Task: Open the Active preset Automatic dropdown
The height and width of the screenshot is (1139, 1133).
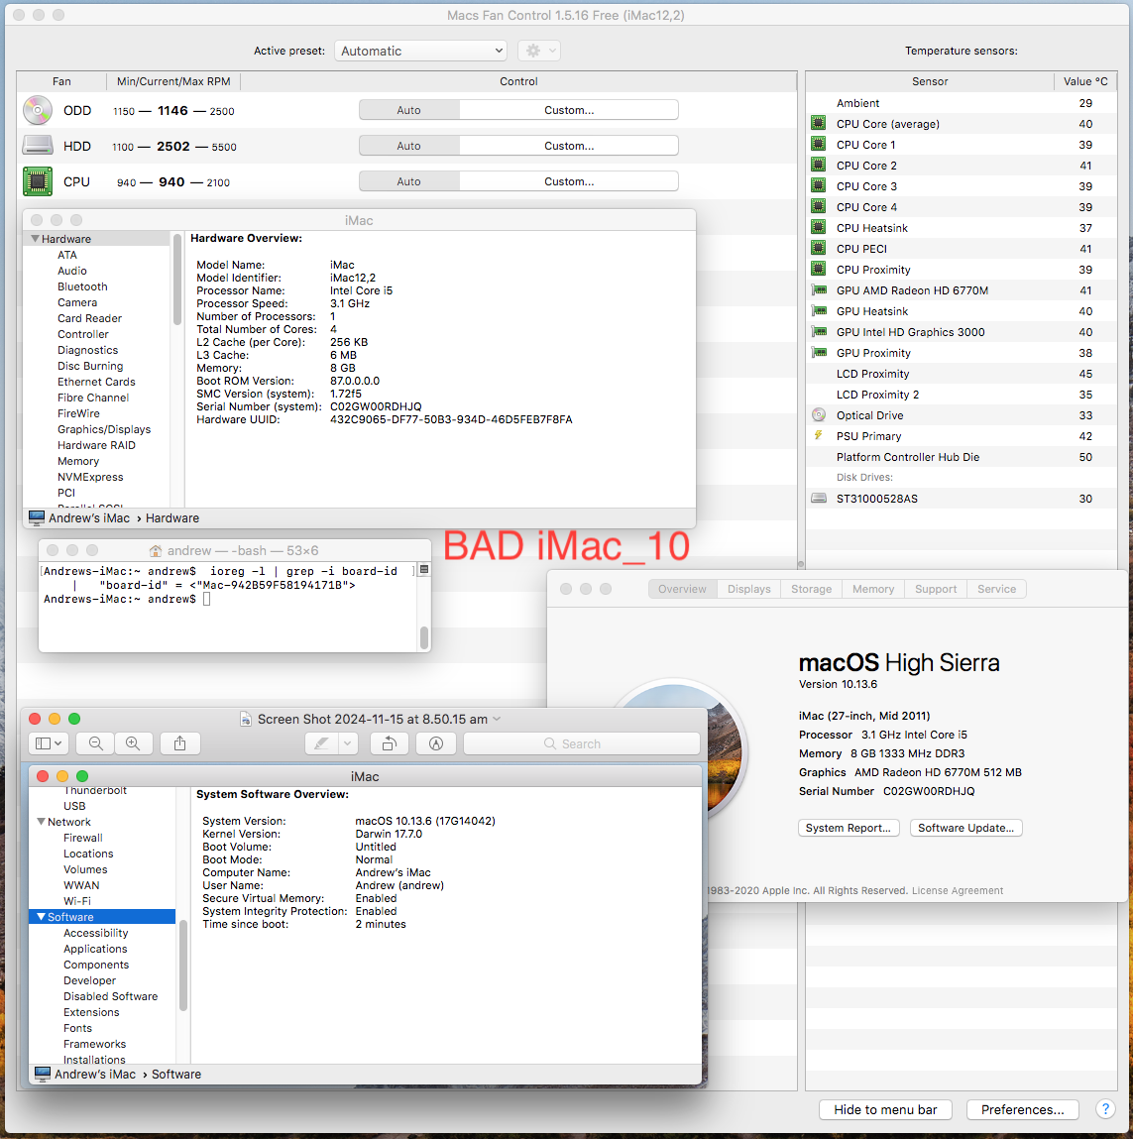Action: [x=420, y=51]
